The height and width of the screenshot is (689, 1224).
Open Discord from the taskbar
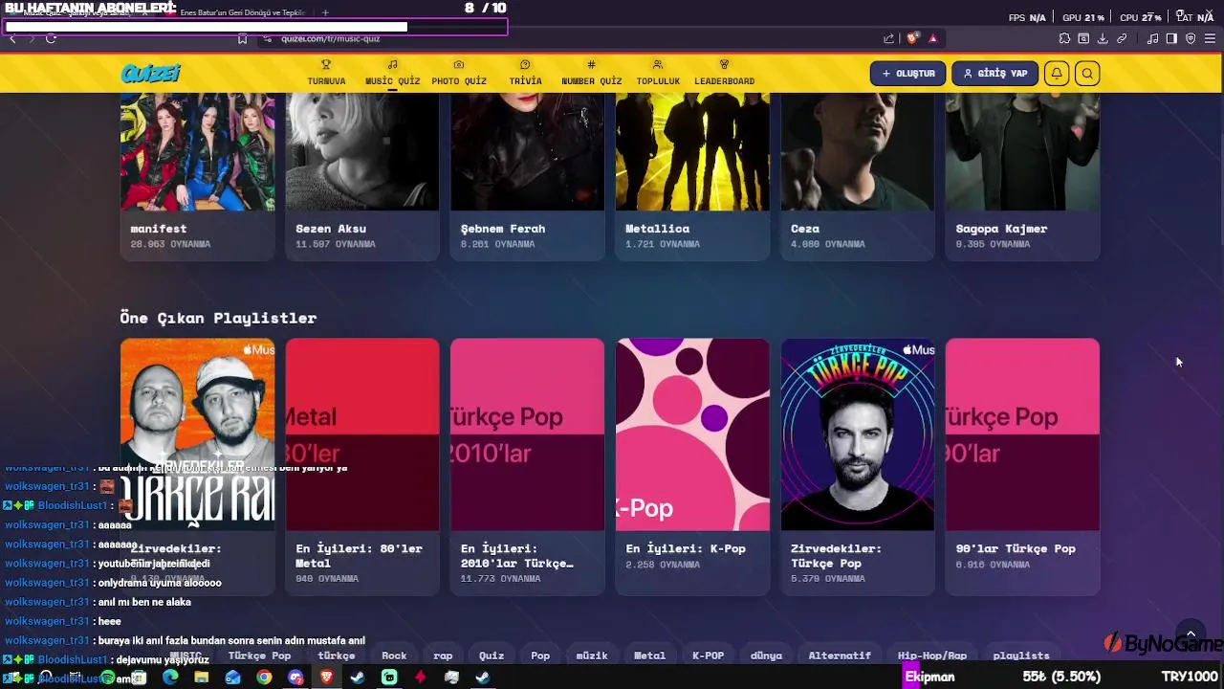(295, 678)
